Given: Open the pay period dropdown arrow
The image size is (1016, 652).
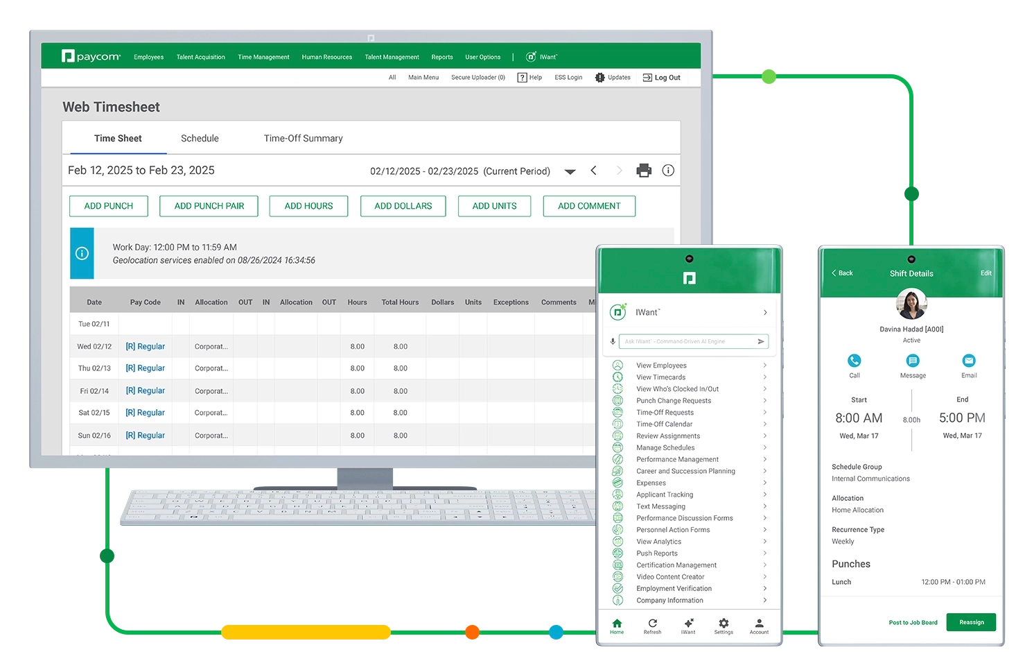Looking at the screenshot, I should pyautogui.click(x=570, y=172).
